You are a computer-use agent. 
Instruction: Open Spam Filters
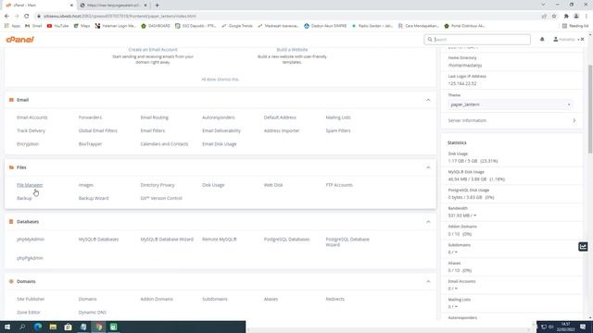point(338,130)
